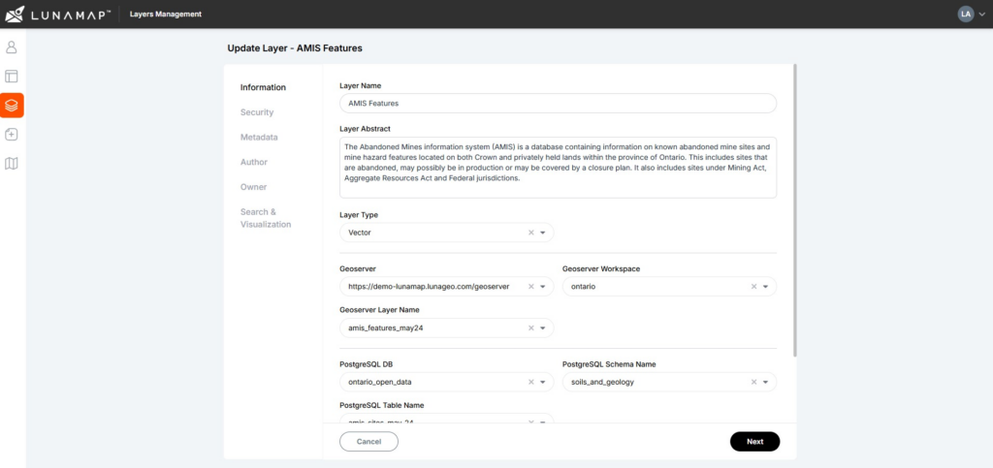Open the layout panel sidebar icon
This screenshot has width=993, height=468.
click(x=12, y=77)
